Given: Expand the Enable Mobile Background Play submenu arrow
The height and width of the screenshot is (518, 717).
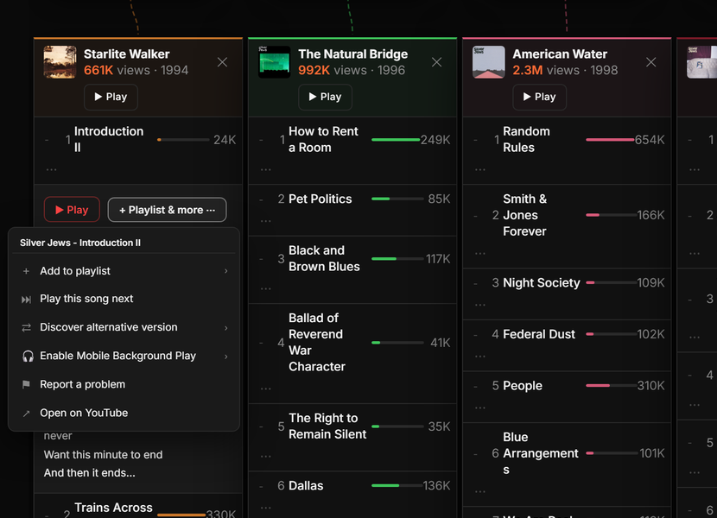Looking at the screenshot, I should [x=225, y=357].
